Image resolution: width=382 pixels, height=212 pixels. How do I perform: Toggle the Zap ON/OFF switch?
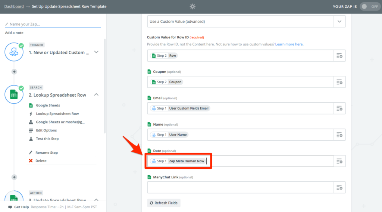pyautogui.click(x=370, y=7)
